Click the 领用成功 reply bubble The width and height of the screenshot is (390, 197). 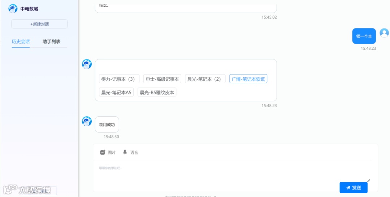click(107, 124)
